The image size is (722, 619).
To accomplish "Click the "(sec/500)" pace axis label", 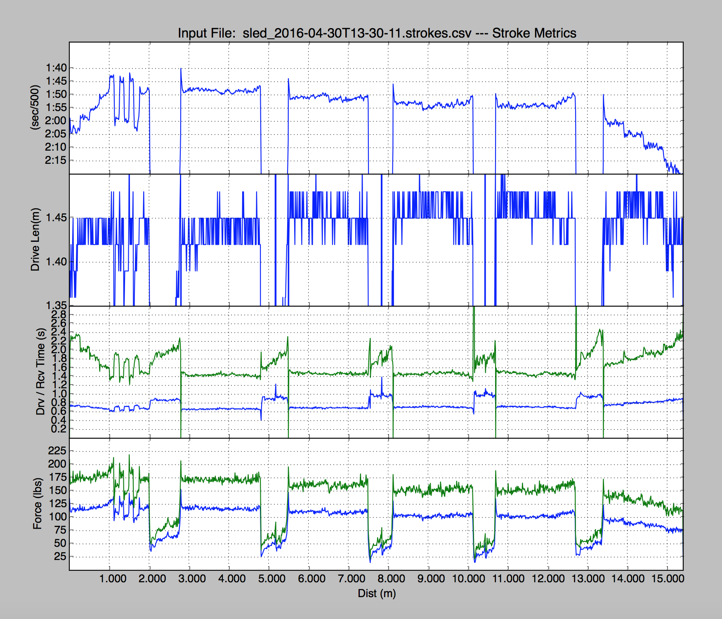I will tap(35, 107).
